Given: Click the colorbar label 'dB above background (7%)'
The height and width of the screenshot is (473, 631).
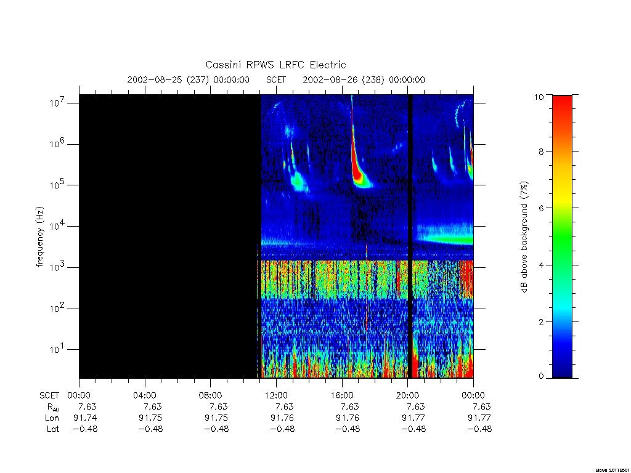Looking at the screenshot, I should tap(524, 236).
